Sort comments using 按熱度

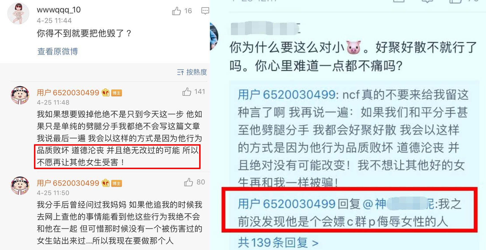tap(197, 72)
